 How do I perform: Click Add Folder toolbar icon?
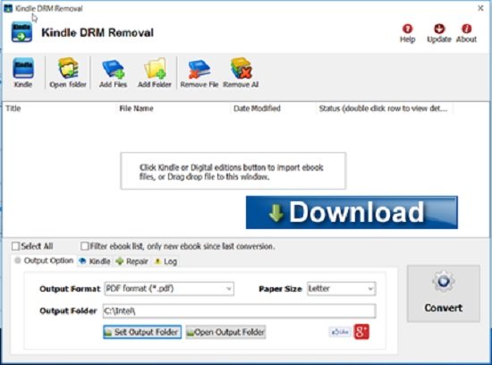tap(155, 72)
